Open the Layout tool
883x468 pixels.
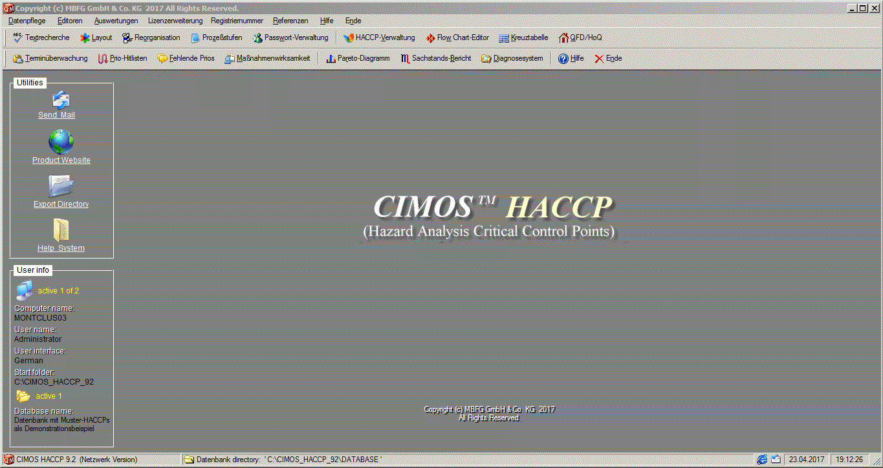pos(96,37)
